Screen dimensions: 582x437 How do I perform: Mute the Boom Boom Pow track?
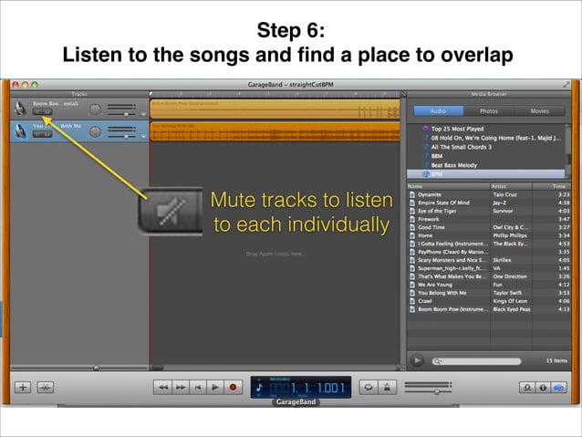coord(37,111)
